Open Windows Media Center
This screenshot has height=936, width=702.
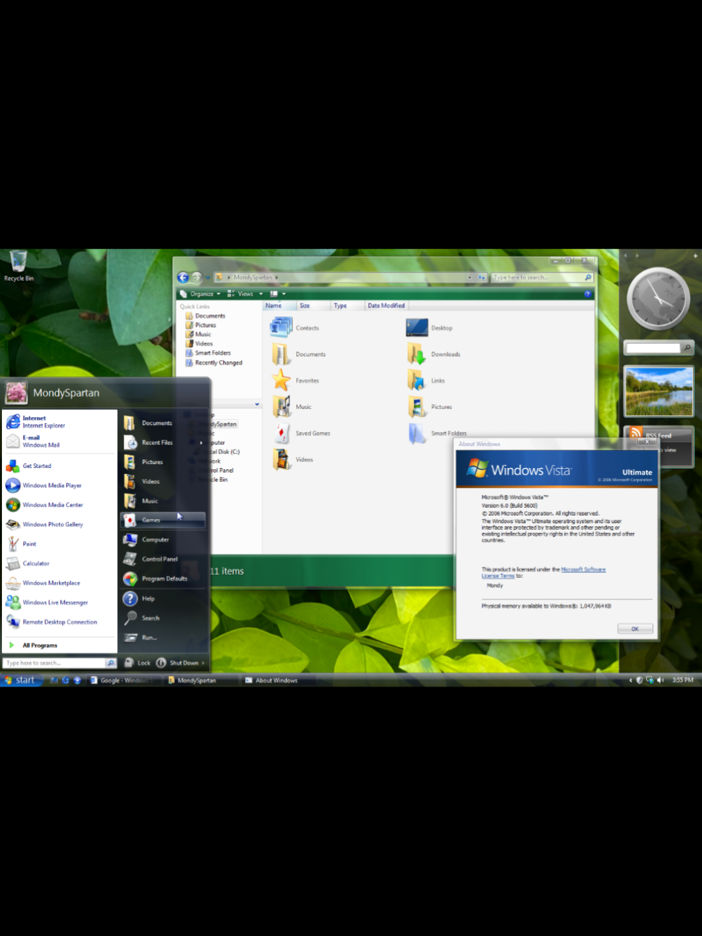tap(60, 505)
